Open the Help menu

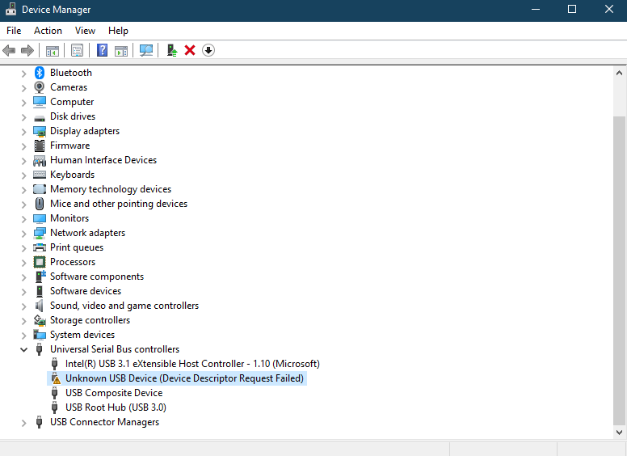coord(118,31)
